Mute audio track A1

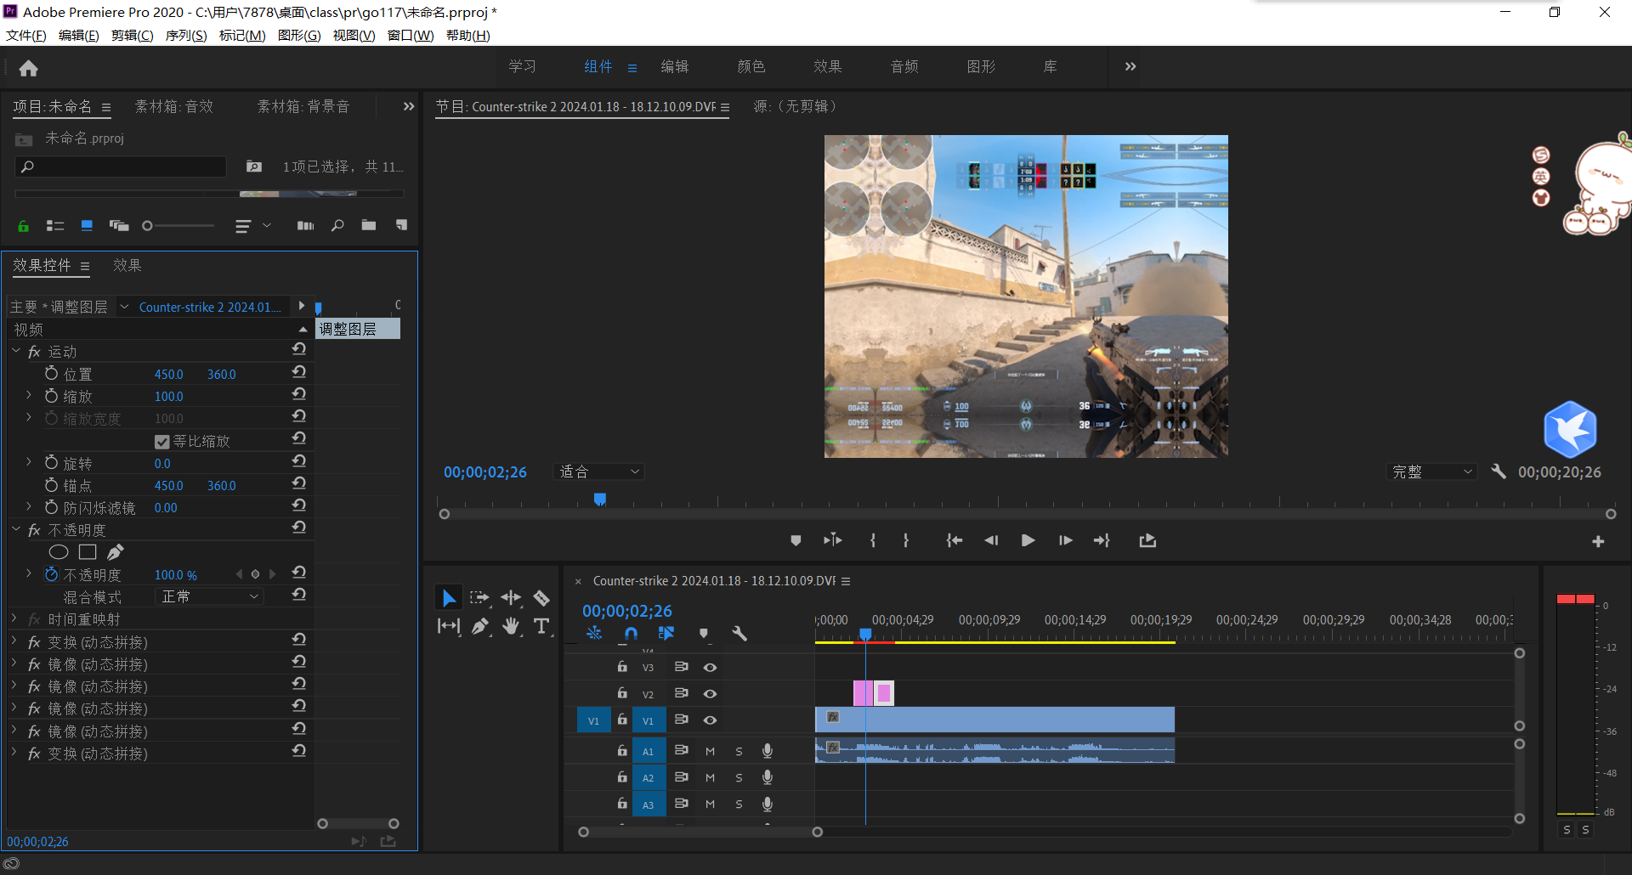click(x=710, y=752)
